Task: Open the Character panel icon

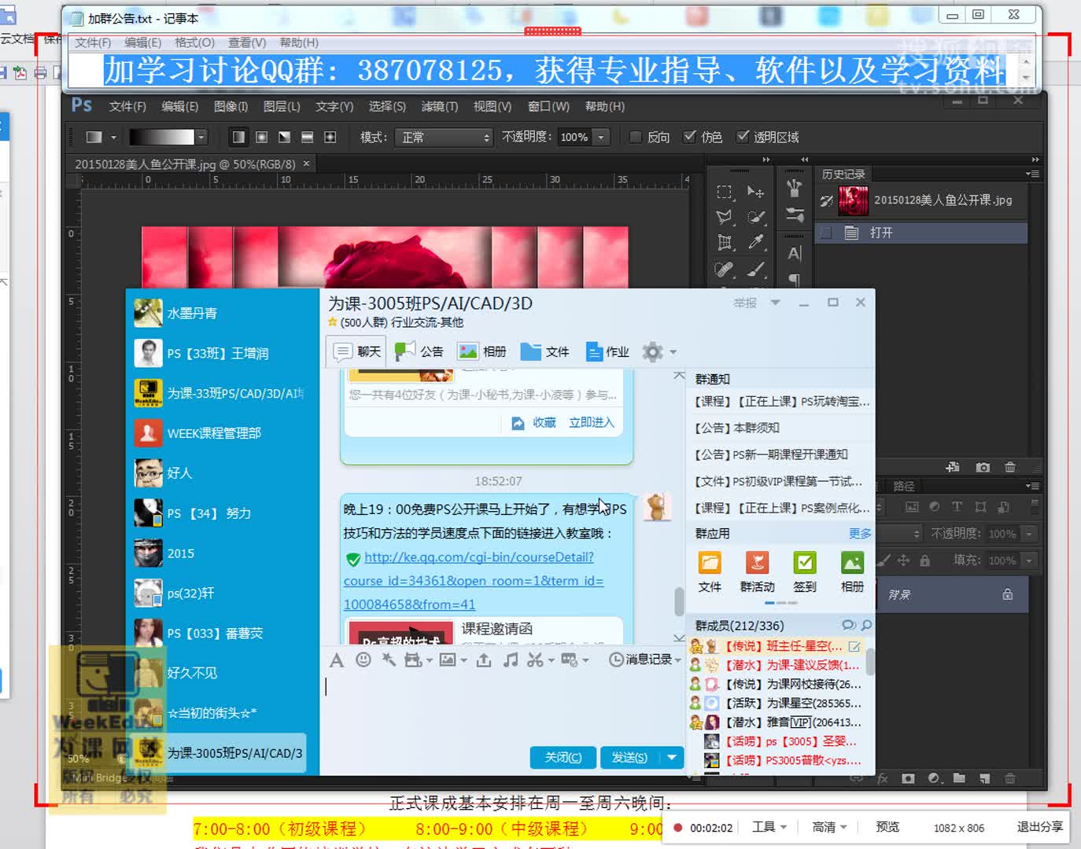Action: [x=795, y=253]
